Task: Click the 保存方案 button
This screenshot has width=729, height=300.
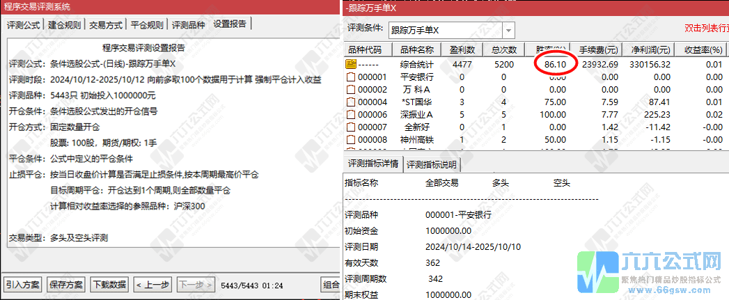Action: 66,285
